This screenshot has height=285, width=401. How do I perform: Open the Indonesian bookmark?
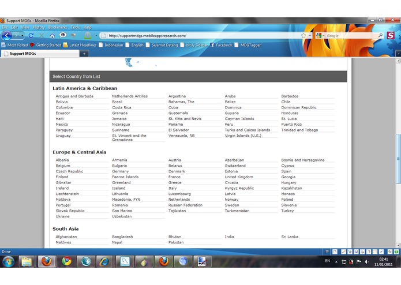(111, 45)
